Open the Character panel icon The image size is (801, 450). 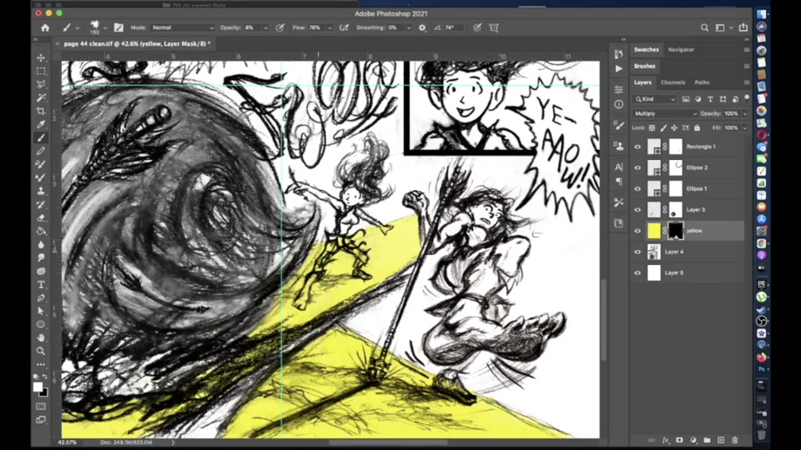[x=619, y=167]
